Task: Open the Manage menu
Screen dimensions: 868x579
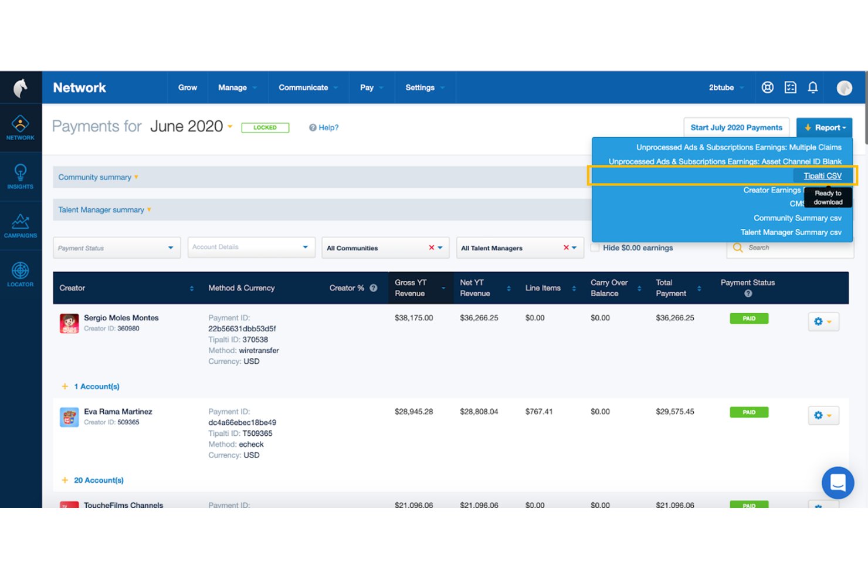Action: tap(238, 87)
